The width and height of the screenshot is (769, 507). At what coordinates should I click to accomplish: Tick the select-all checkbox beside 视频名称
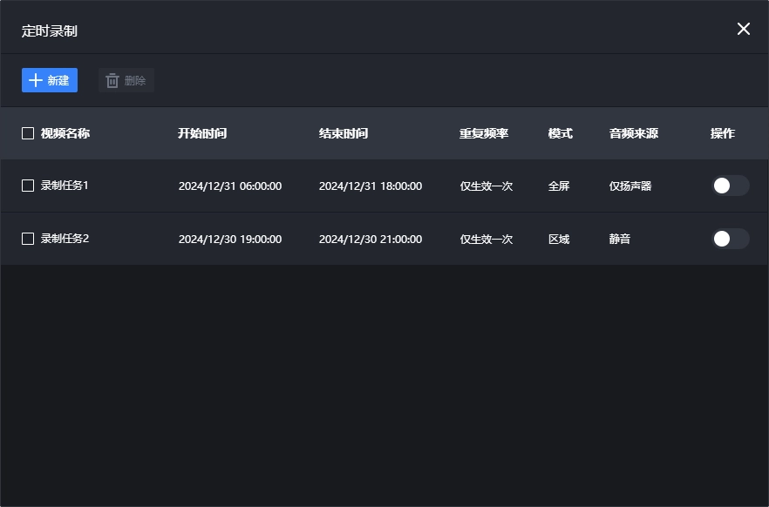coord(28,133)
